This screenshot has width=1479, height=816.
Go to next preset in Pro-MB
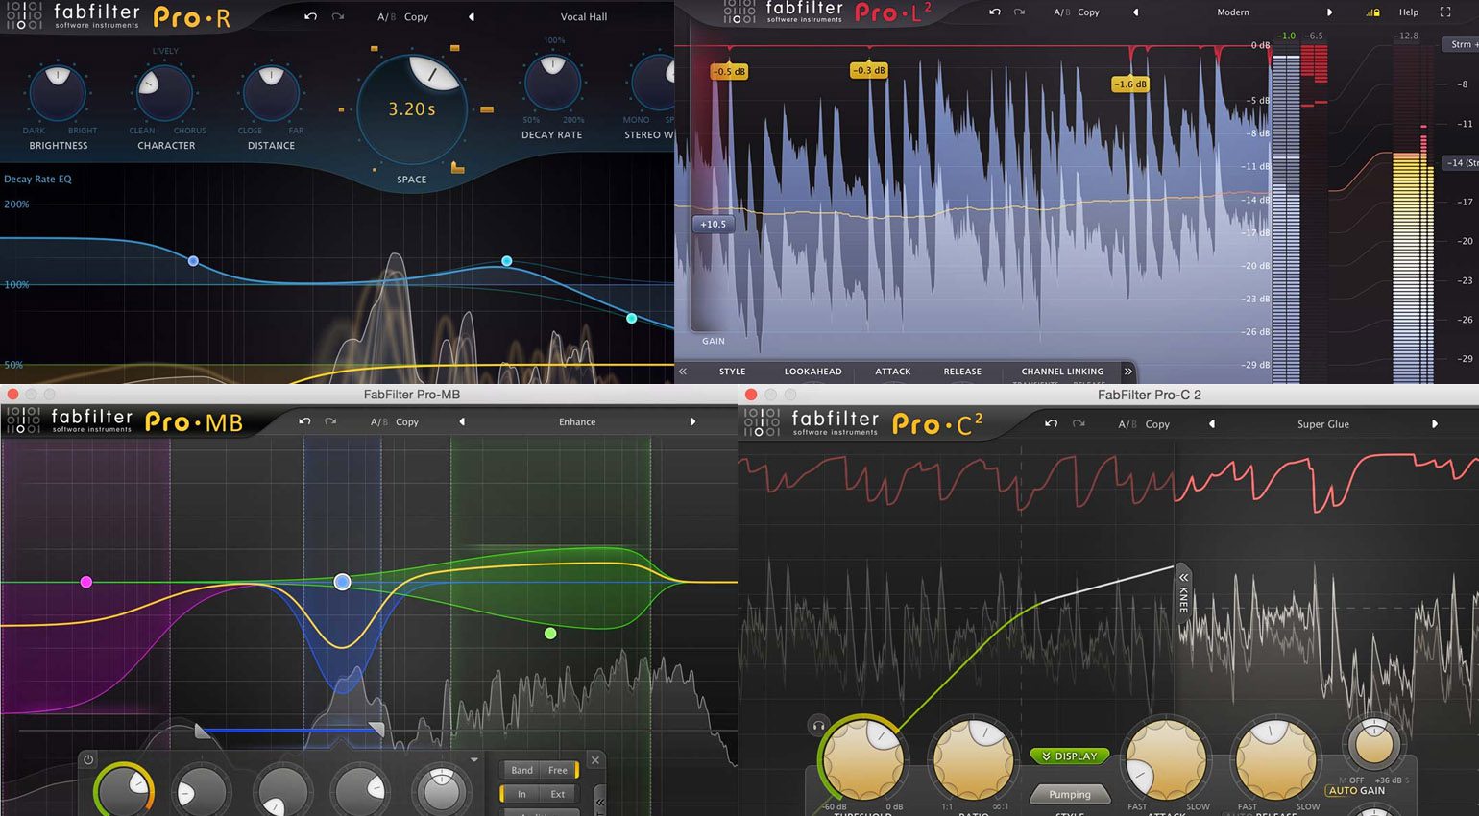(x=692, y=421)
